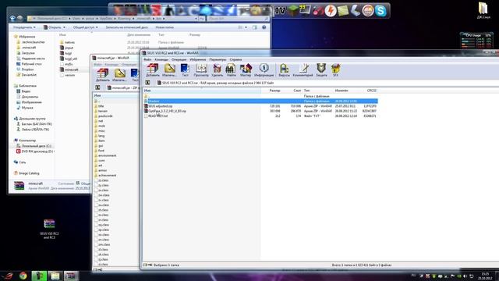Click the Изменён column header in SEUS window
The height and width of the screenshot is (281, 499).
342,91
